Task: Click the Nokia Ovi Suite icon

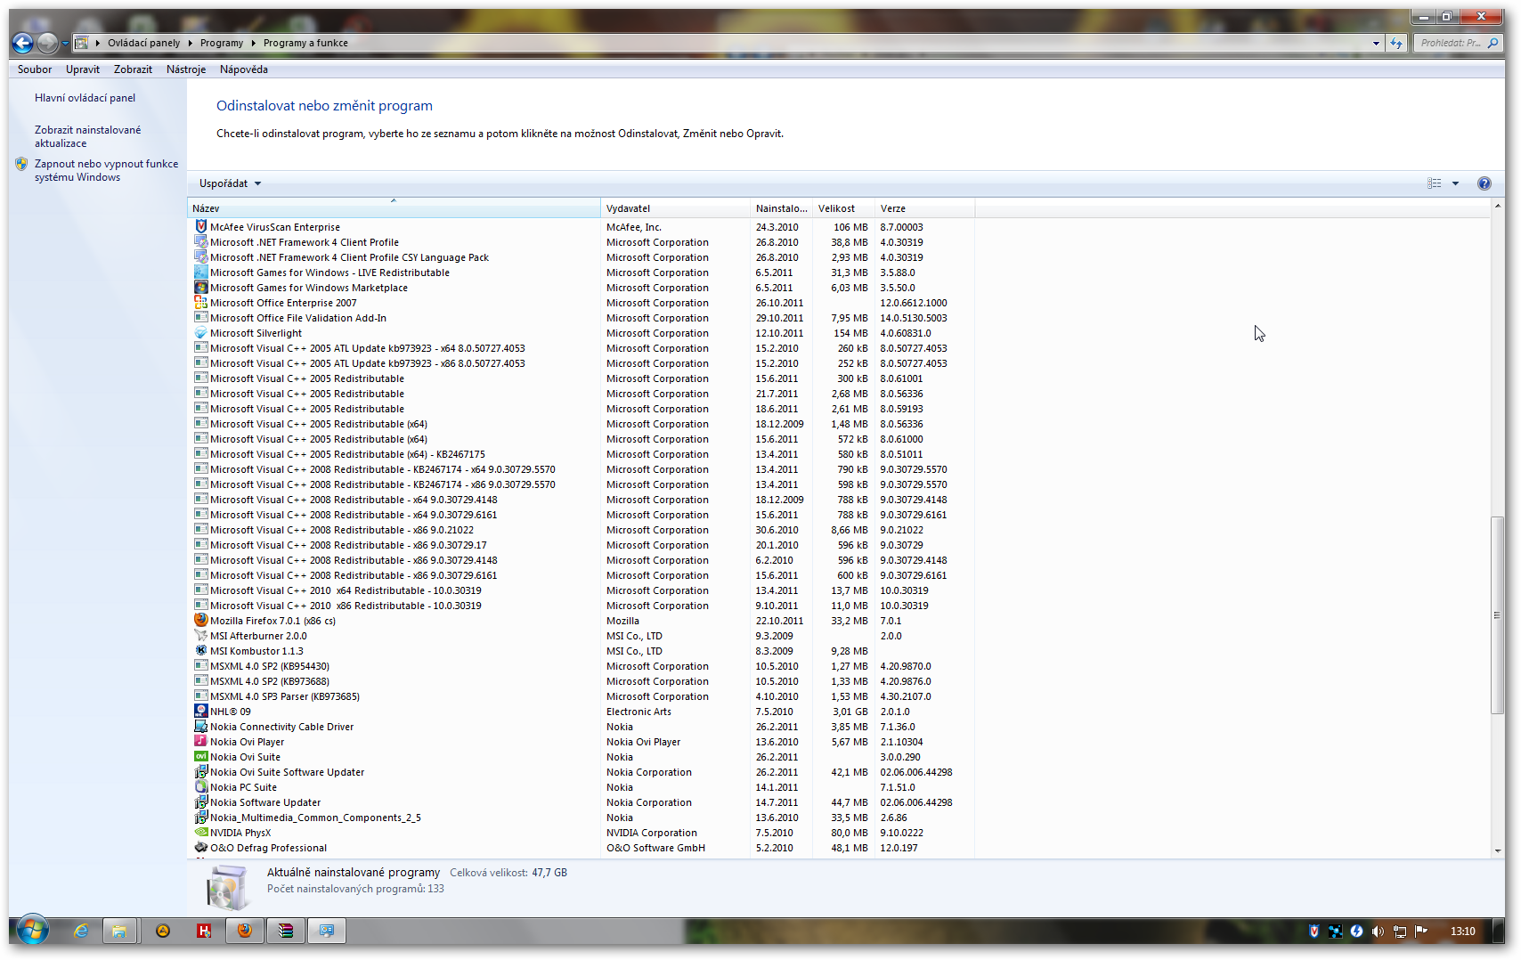Action: (201, 757)
